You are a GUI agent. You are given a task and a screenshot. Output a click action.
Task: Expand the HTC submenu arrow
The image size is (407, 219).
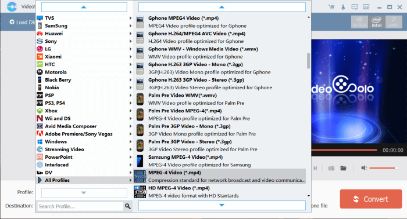click(130, 64)
